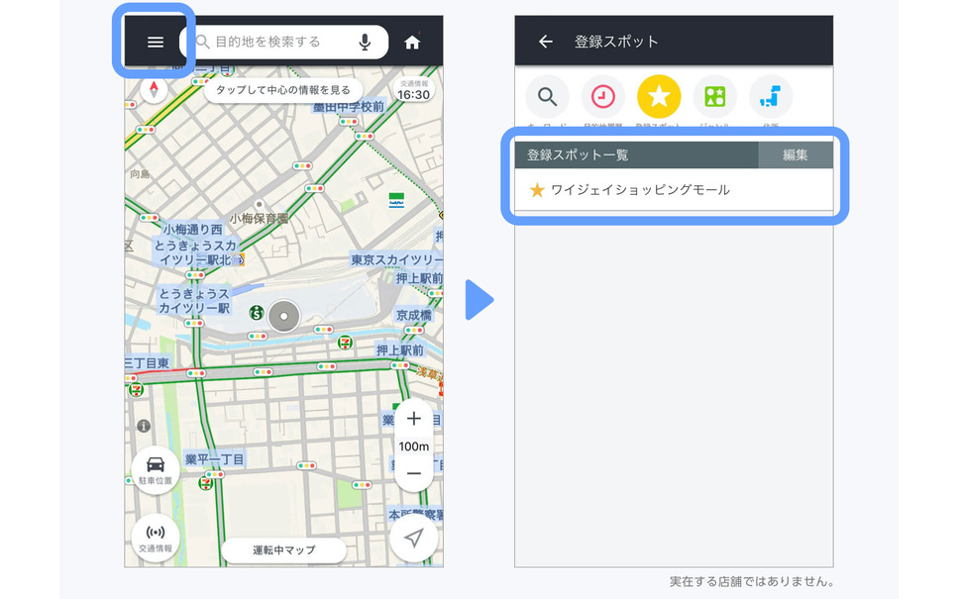Zoom out with the minus button
This screenshot has width=959, height=599.
click(414, 473)
